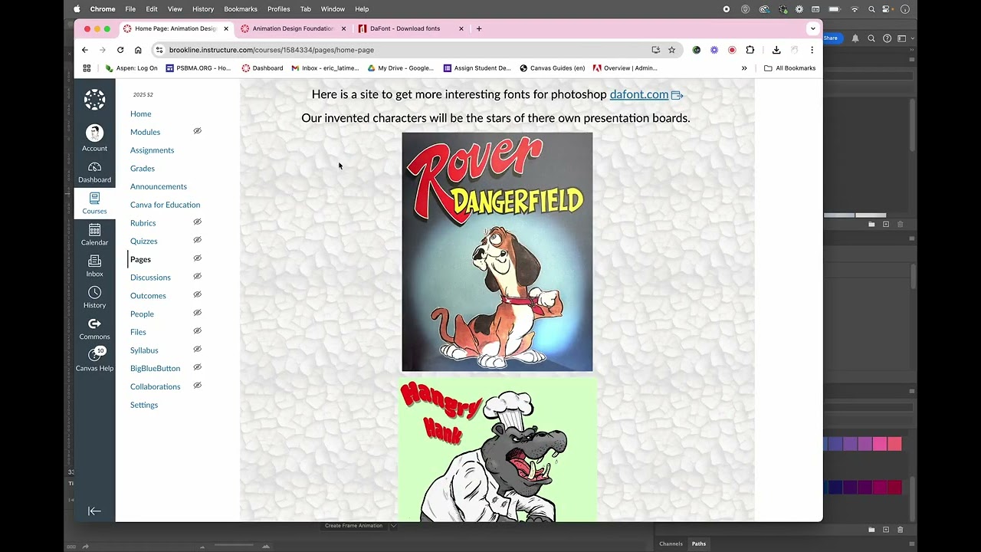The height and width of the screenshot is (552, 981).
Task: Toggle the hidden eye icon next to People
Action: pos(197,313)
